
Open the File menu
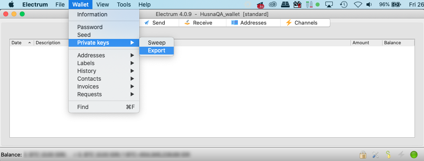[60, 5]
